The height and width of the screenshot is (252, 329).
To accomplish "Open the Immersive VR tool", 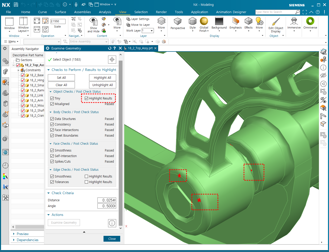I will (294, 21).
